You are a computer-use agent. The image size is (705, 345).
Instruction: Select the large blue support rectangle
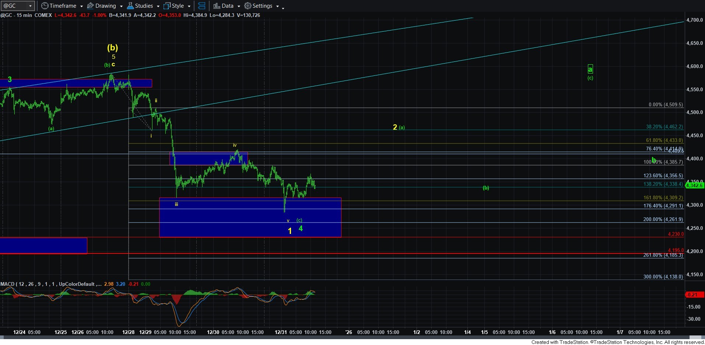[250, 217]
